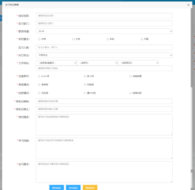Viewport: 195px width, 190px height.
Task: Select 本科 as education requirement
Action: [108, 39]
